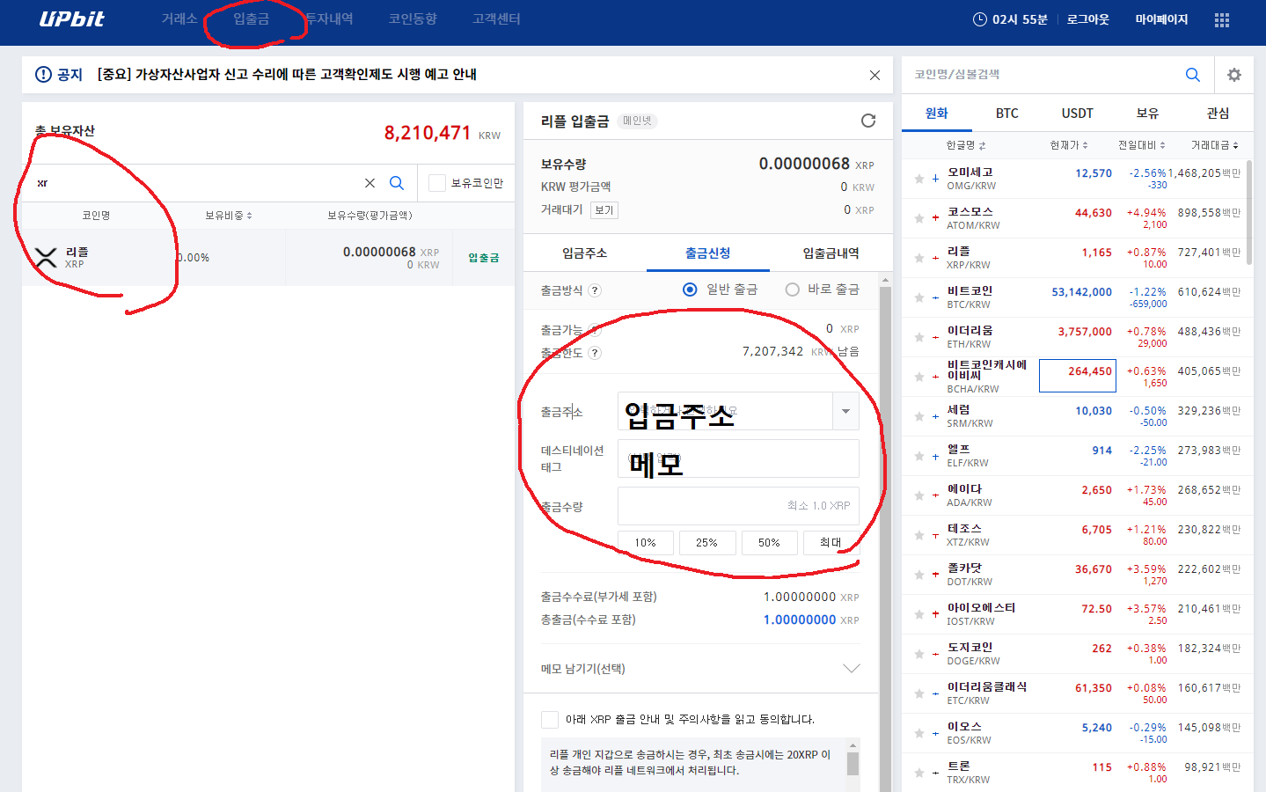Star the 테조스 XTZ/KRW row
Viewport: 1266px width, 792px height.
(x=919, y=535)
